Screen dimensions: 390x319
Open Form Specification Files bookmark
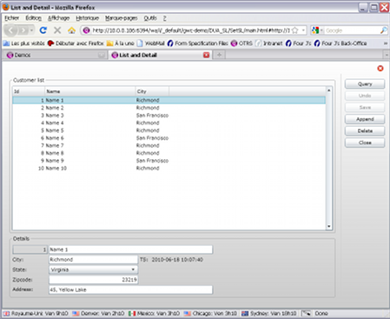click(198, 43)
